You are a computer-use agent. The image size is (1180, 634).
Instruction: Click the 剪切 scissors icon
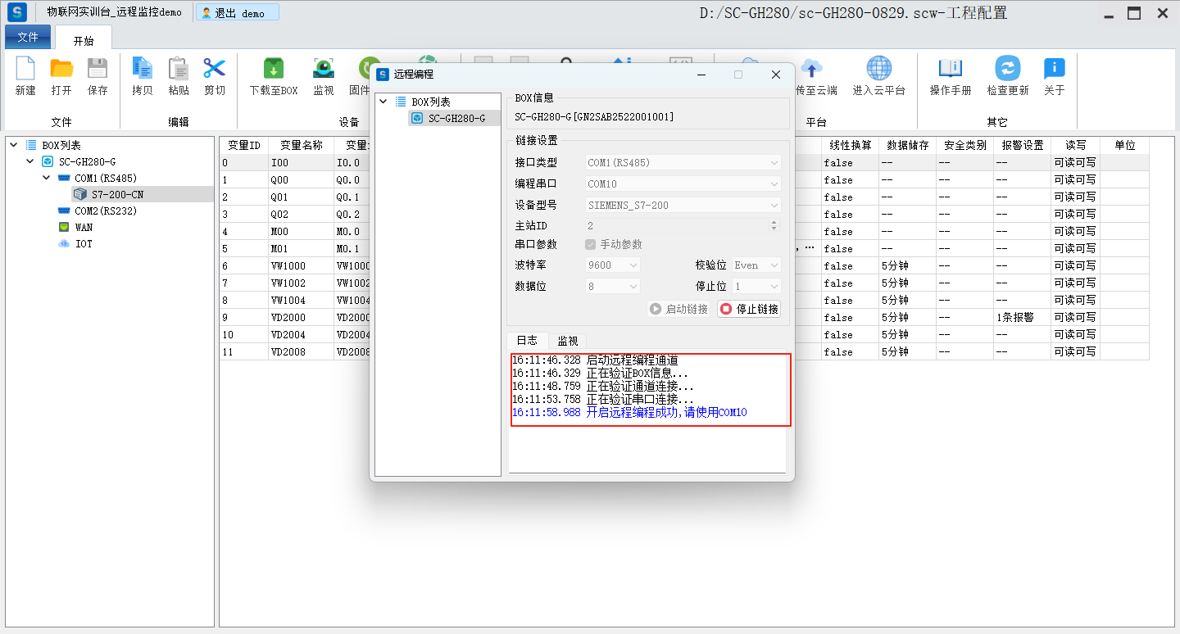(215, 70)
